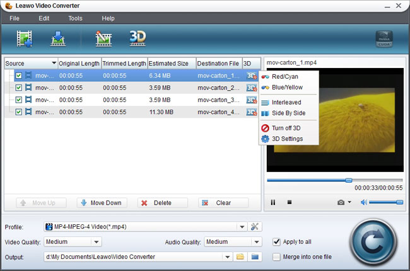Open the Audio Quality dropdown
This screenshot has width=410, height=271.
[257, 242]
